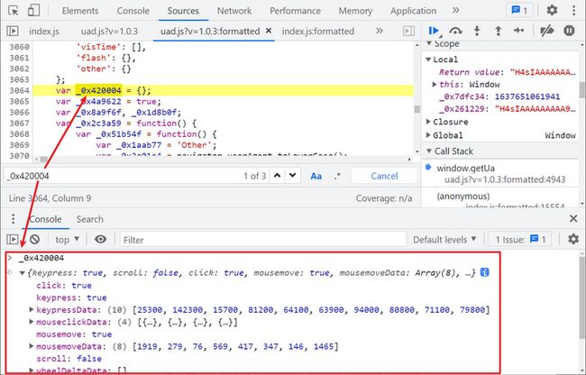The image size is (586, 375).
Task: Hide the debugger sidebar pane
Action: (408, 31)
